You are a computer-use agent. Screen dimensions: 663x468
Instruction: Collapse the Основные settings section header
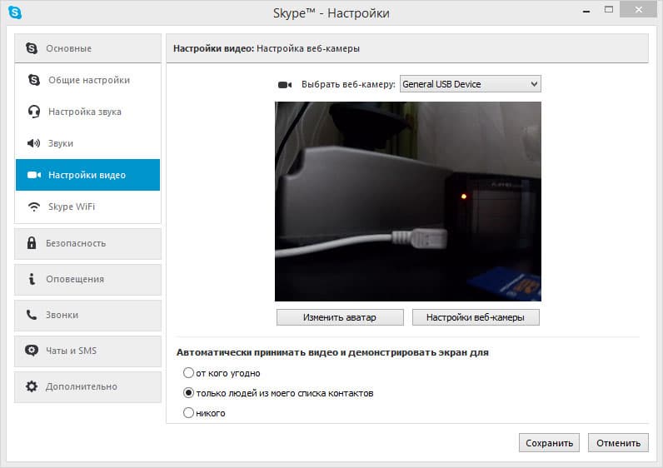click(88, 48)
